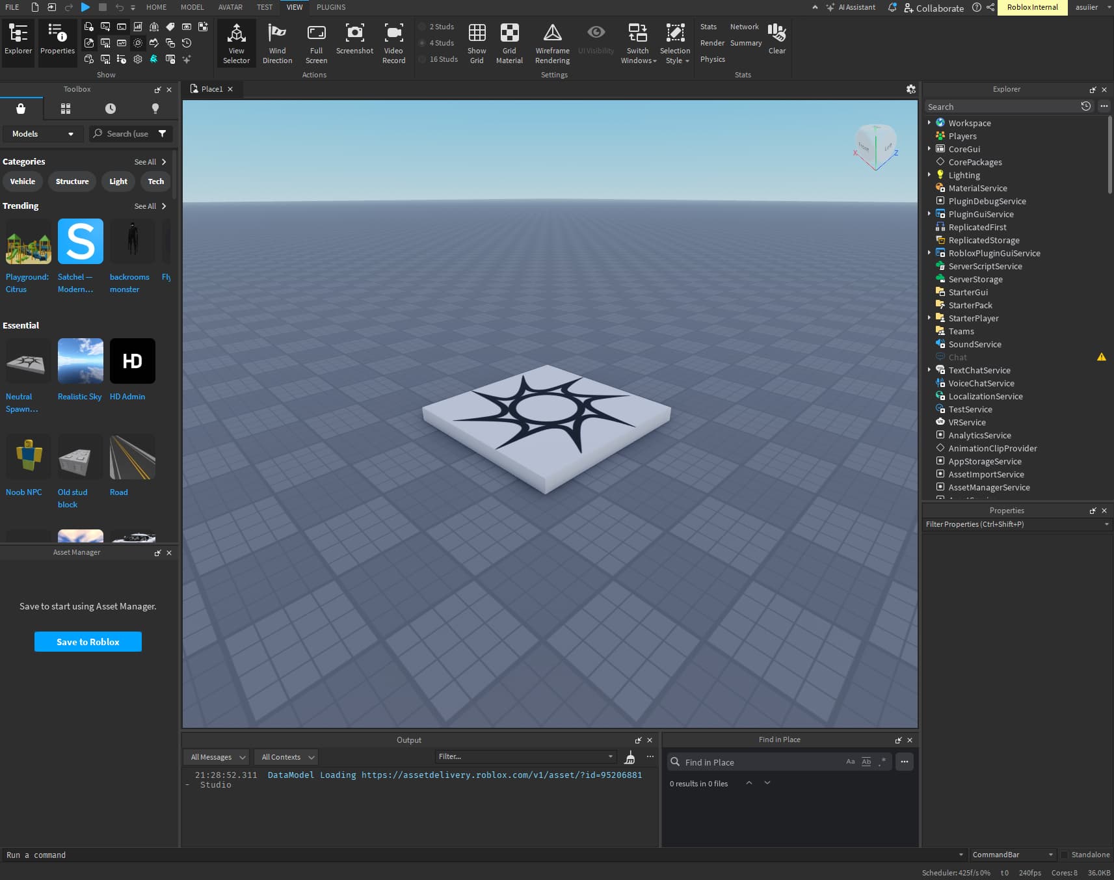
Task: Open the Models category dropdown
Action: click(x=43, y=134)
